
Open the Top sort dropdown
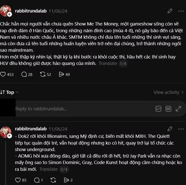[x=9, y=92]
